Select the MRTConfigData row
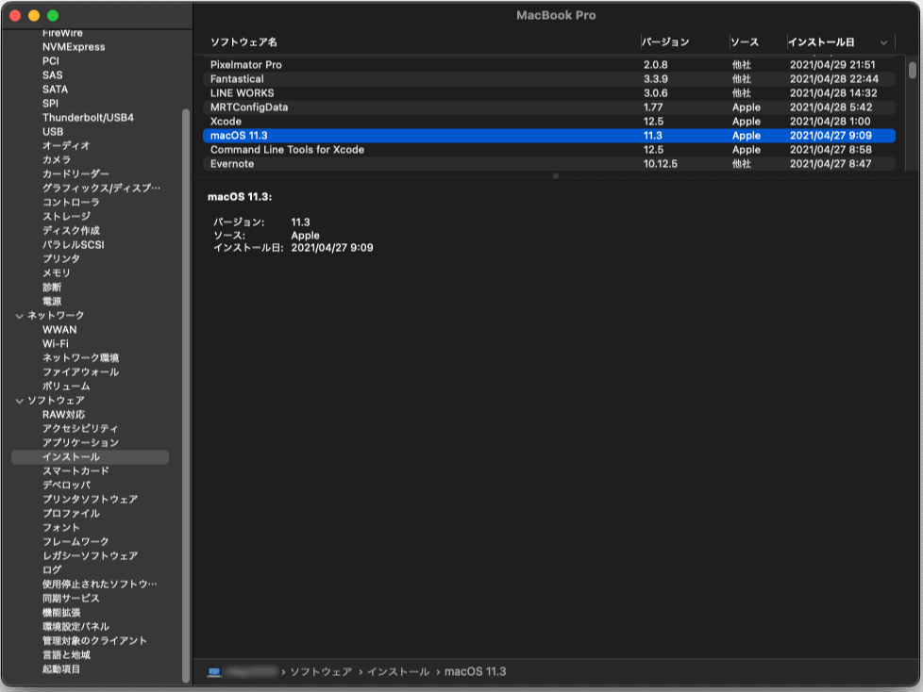The height and width of the screenshot is (692, 923). tap(548, 107)
